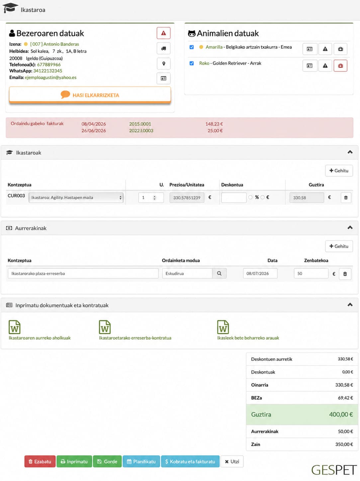
Task: Click the Prezioa/Unitatea price field
Action: (x=187, y=198)
